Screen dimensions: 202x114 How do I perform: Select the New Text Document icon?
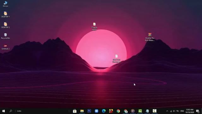pos(116,59)
